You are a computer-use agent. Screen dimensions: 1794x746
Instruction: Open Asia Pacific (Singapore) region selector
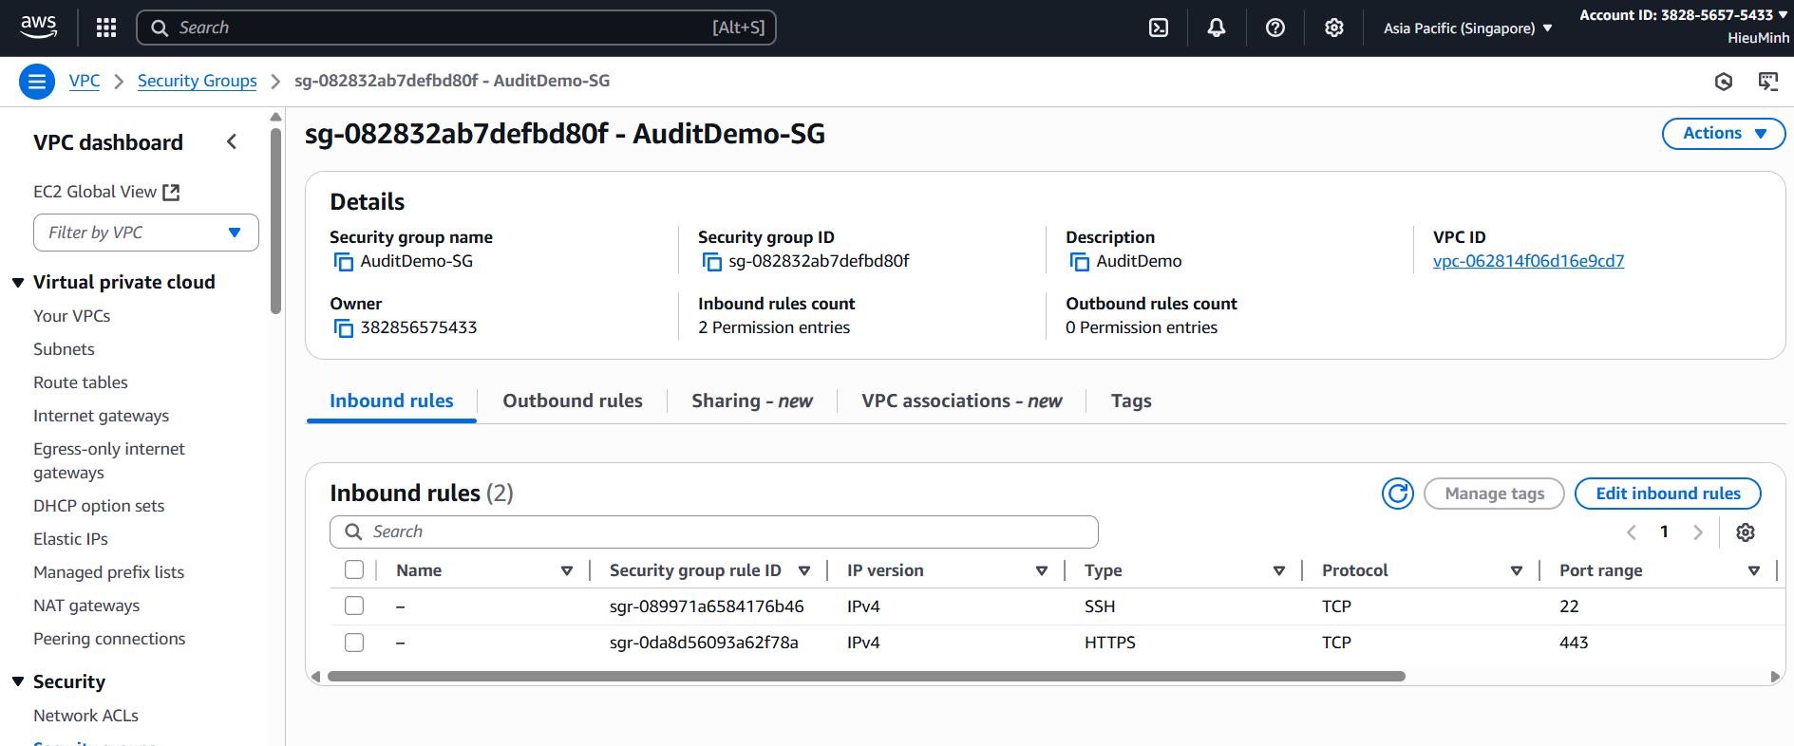[x=1467, y=28]
